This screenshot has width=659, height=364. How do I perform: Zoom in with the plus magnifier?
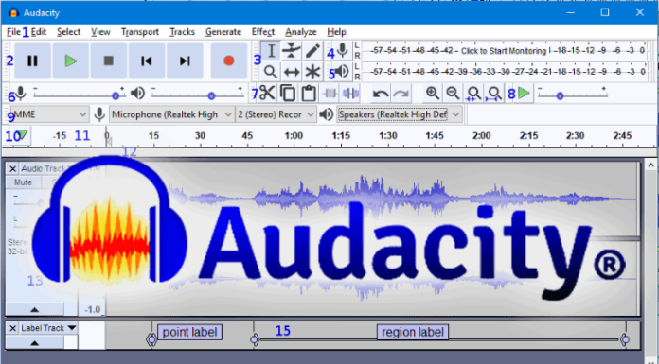[433, 94]
